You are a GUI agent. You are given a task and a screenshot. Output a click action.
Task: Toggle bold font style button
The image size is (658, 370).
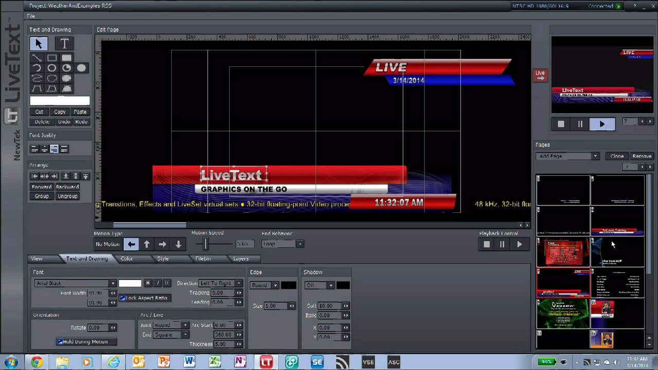point(148,283)
